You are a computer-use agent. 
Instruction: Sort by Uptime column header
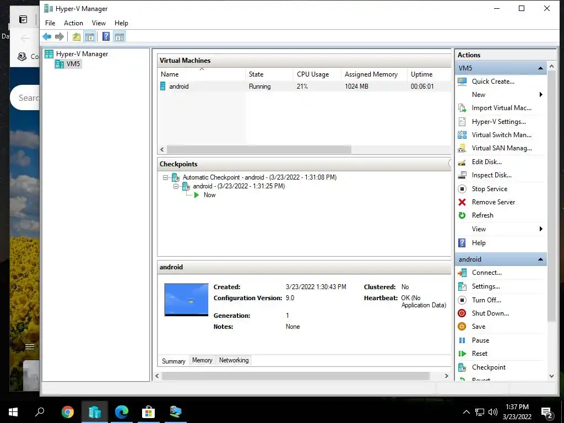[x=429, y=74]
